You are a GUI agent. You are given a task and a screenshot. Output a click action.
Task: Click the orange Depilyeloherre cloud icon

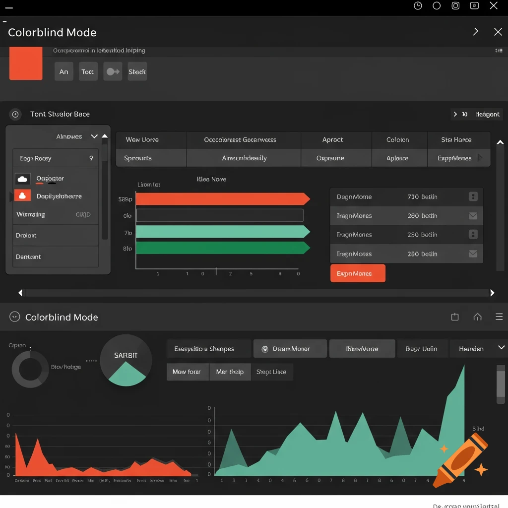pos(22,195)
